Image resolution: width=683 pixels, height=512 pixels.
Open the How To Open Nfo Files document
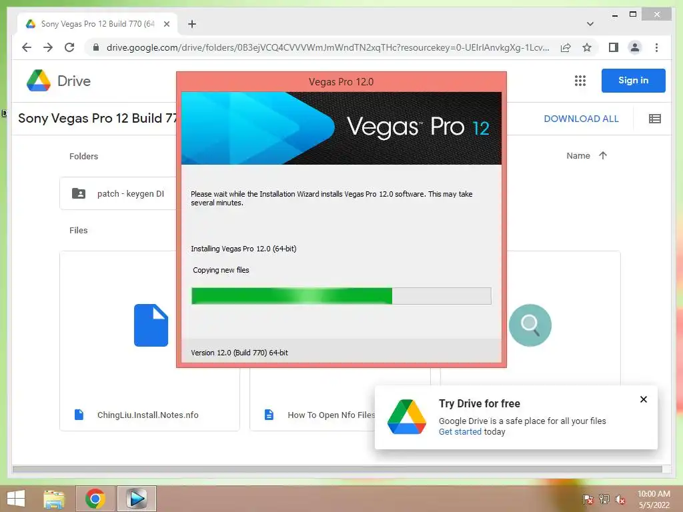[x=331, y=415]
